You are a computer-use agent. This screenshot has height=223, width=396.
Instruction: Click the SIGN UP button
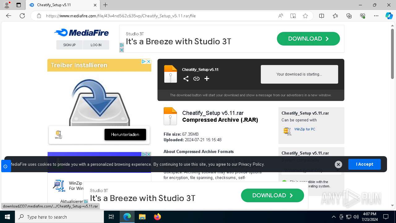[69, 45]
